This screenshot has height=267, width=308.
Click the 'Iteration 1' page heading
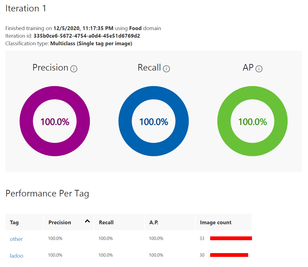coord(26,8)
